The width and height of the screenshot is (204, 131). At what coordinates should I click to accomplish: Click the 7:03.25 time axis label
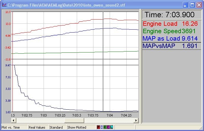tap(60, 115)
